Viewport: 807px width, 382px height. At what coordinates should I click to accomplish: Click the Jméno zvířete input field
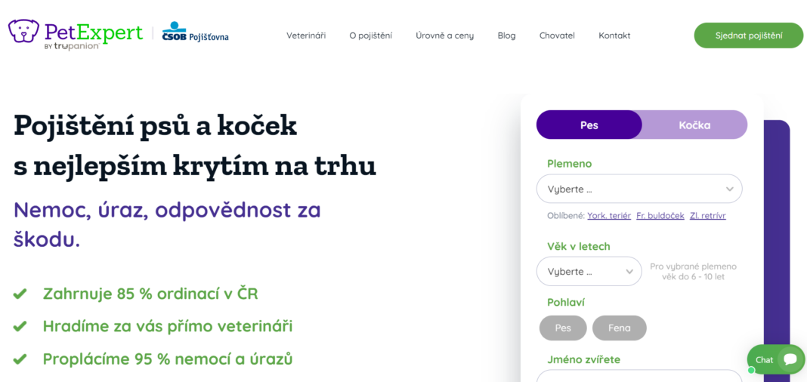click(x=639, y=376)
